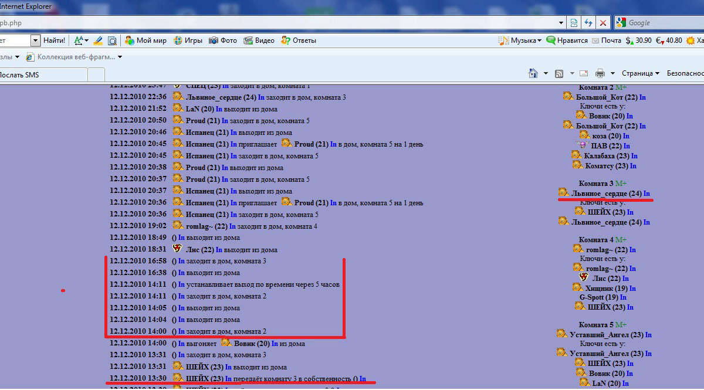
Task: Click the Print icon
Action: point(600,73)
